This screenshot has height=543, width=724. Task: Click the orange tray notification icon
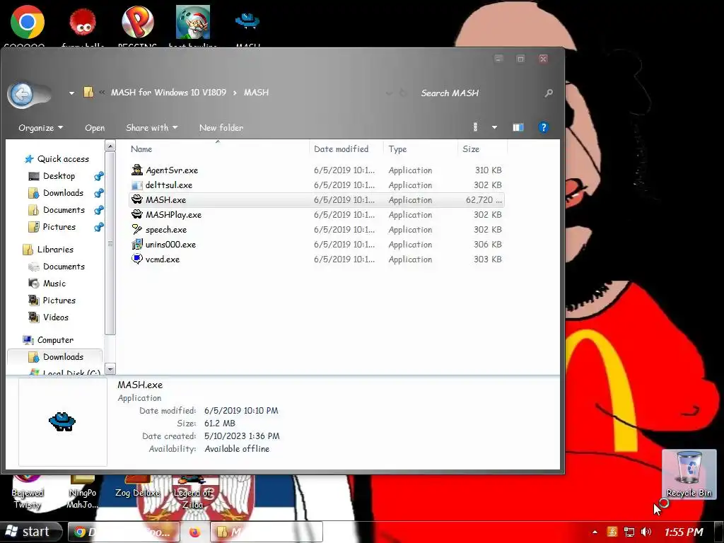612,532
